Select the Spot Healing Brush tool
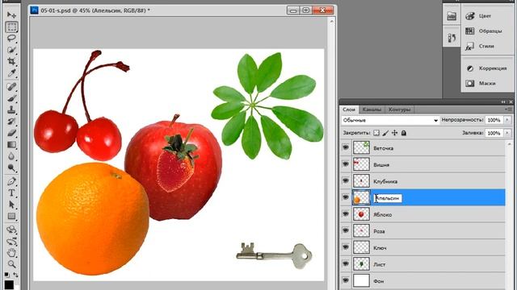 pyautogui.click(x=11, y=87)
